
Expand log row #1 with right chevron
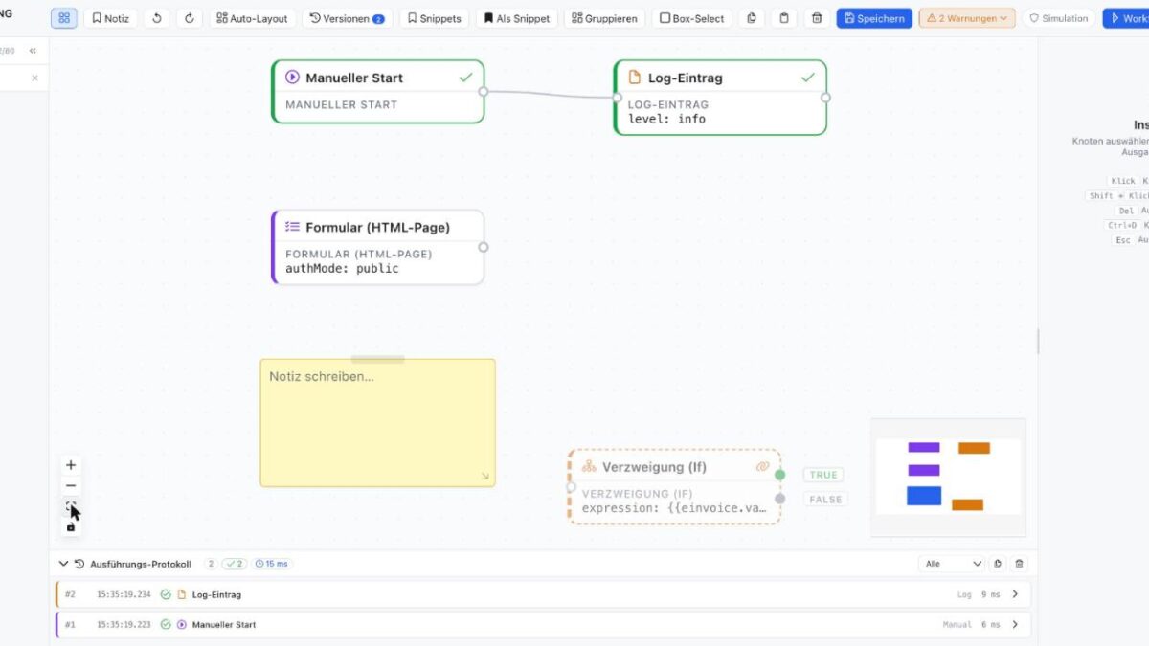(x=1015, y=625)
